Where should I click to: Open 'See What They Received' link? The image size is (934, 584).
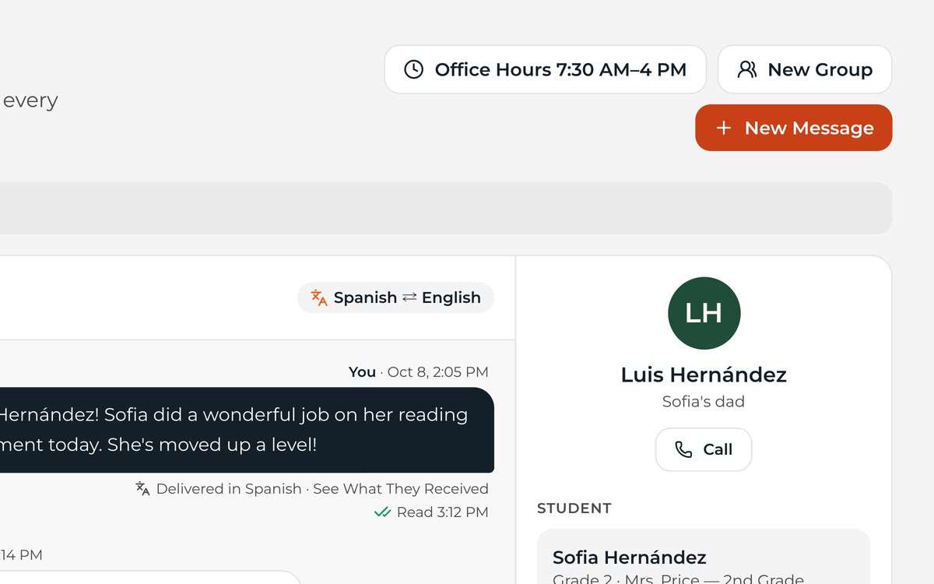coord(401,489)
